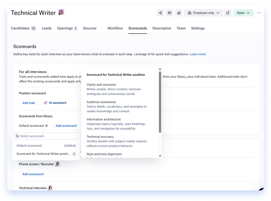Open job in external link icon

coord(227,13)
